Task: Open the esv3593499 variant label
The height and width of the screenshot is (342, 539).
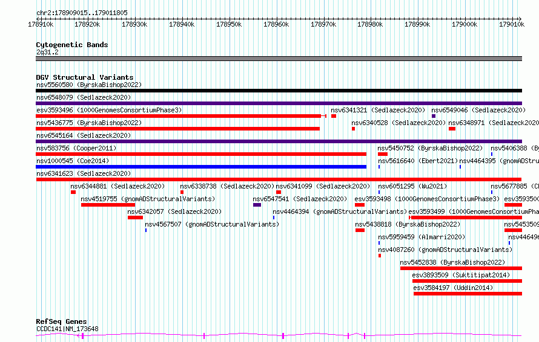Action: (x=474, y=211)
